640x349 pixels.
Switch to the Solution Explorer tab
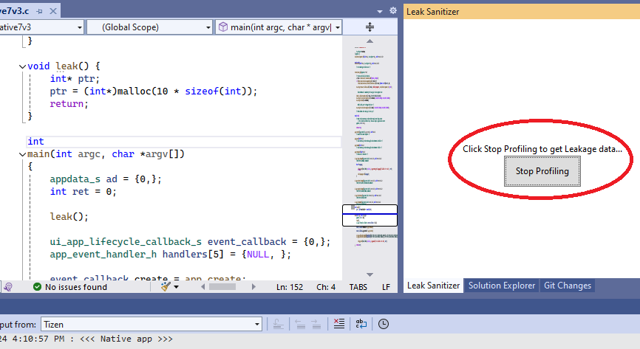[x=502, y=286]
